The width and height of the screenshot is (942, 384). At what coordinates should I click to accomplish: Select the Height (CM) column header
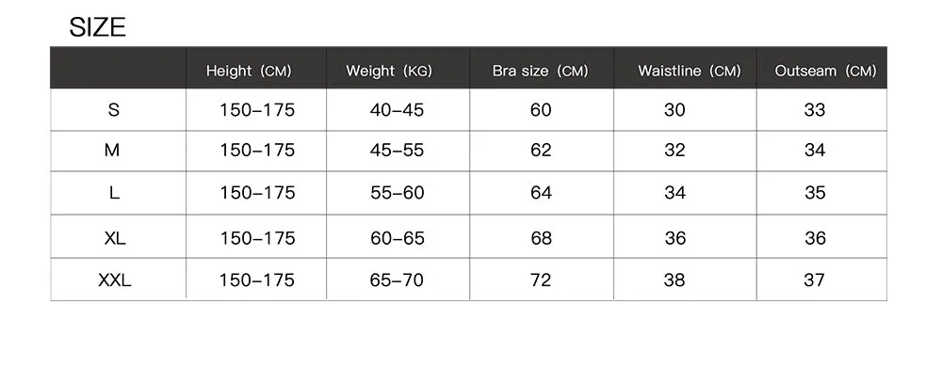click(249, 72)
